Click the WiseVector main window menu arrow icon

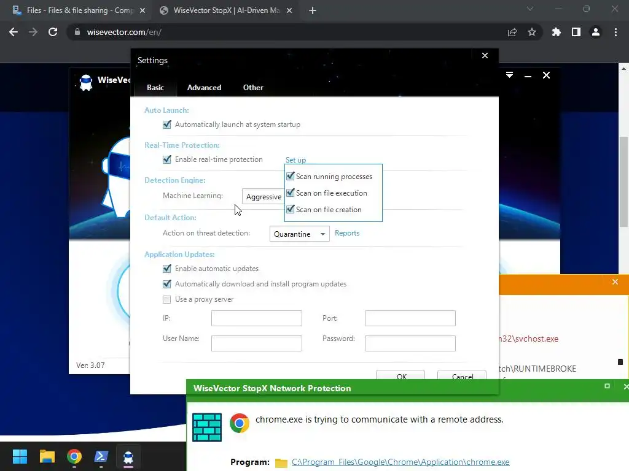509,75
